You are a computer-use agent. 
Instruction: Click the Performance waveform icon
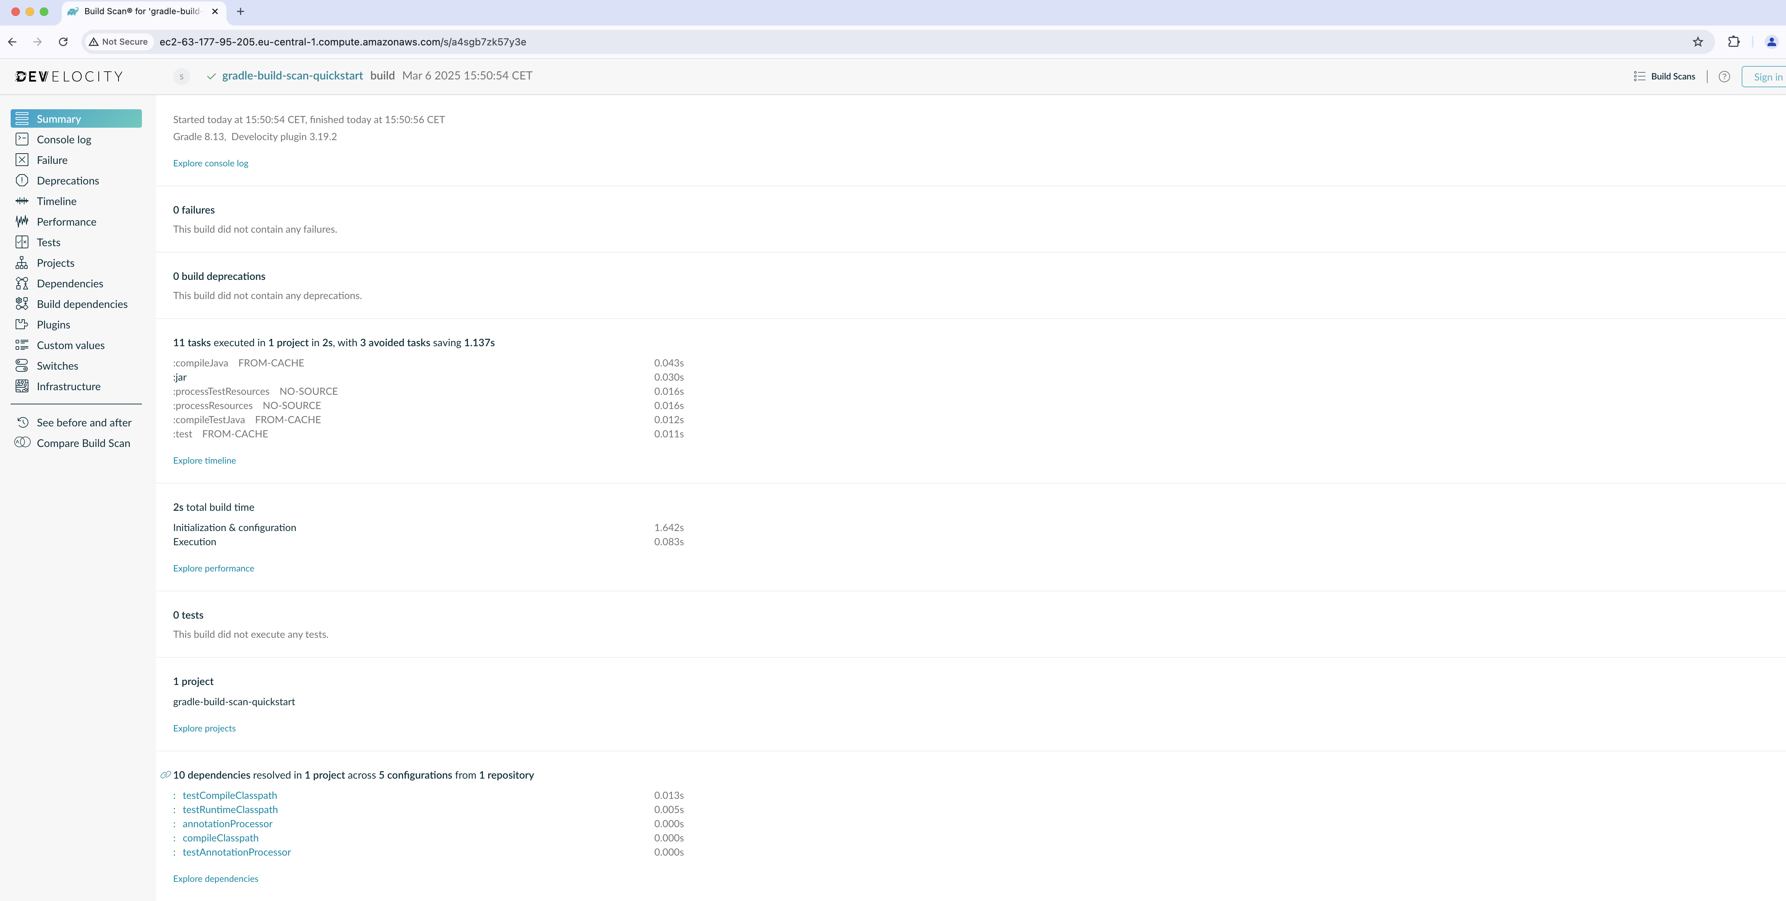click(22, 222)
